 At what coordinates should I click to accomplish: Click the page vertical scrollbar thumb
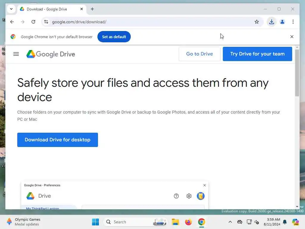[x=297, y=73]
